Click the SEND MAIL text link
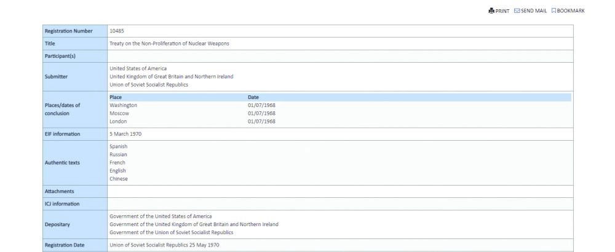 point(534,10)
